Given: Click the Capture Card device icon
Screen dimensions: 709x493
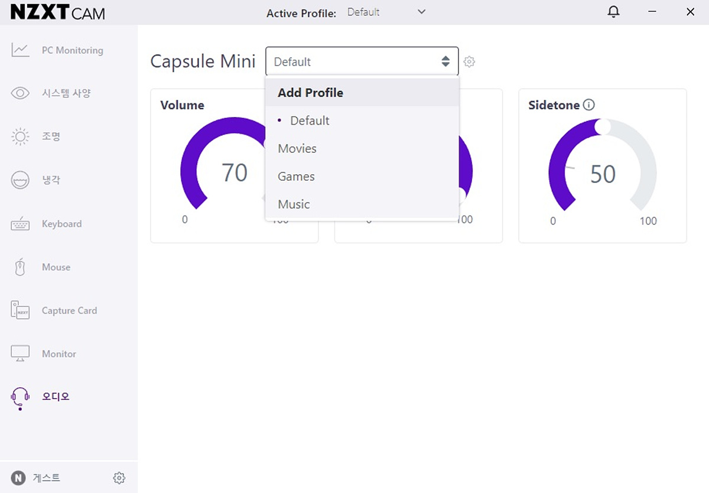Looking at the screenshot, I should (x=20, y=311).
